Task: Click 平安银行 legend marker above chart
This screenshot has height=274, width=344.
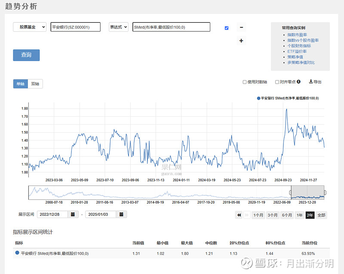Action: pos(259,98)
